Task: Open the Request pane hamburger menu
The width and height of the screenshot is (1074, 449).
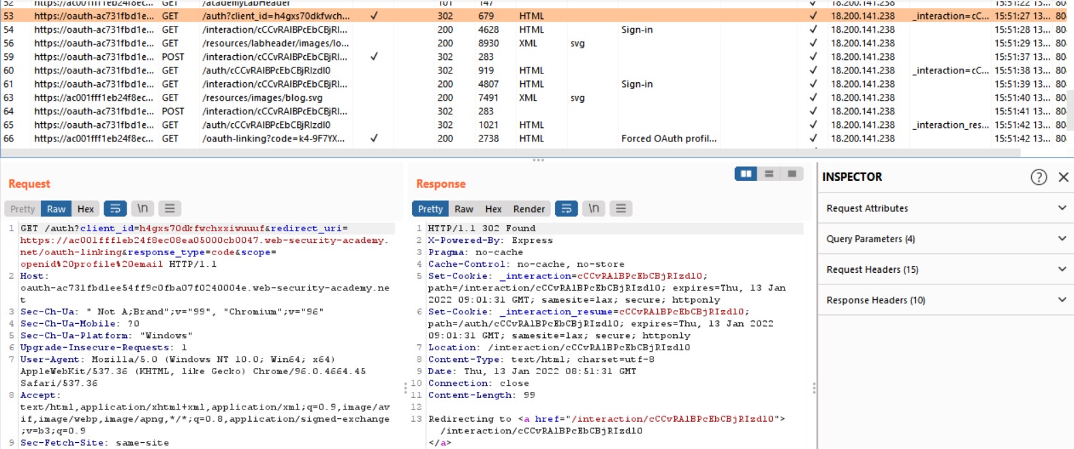Action: pyautogui.click(x=170, y=209)
